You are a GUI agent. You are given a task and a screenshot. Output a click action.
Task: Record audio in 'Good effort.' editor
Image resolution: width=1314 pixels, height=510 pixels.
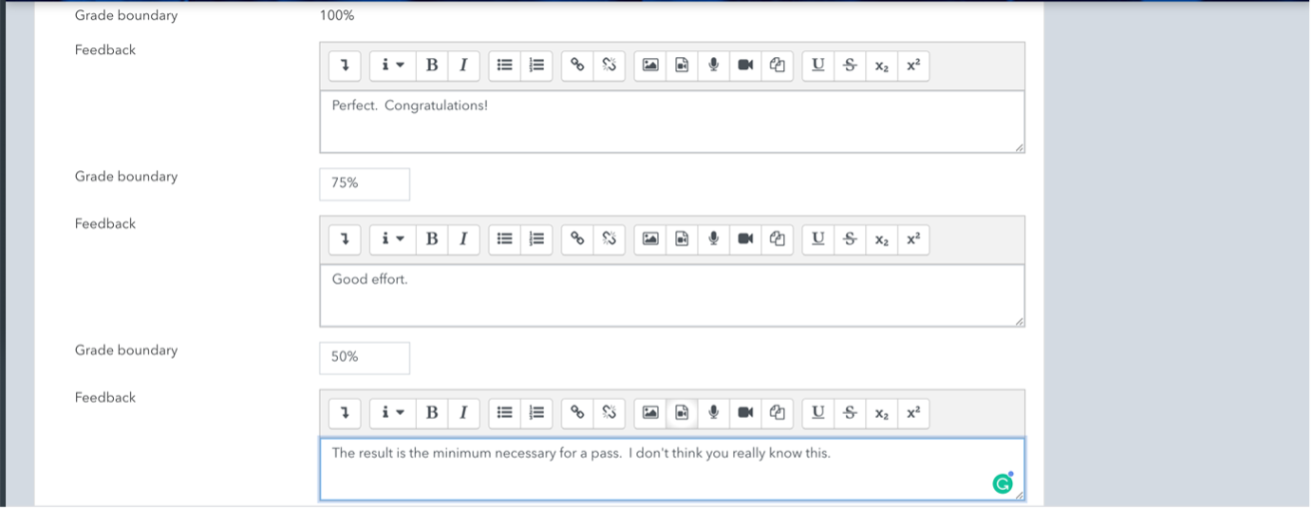714,239
